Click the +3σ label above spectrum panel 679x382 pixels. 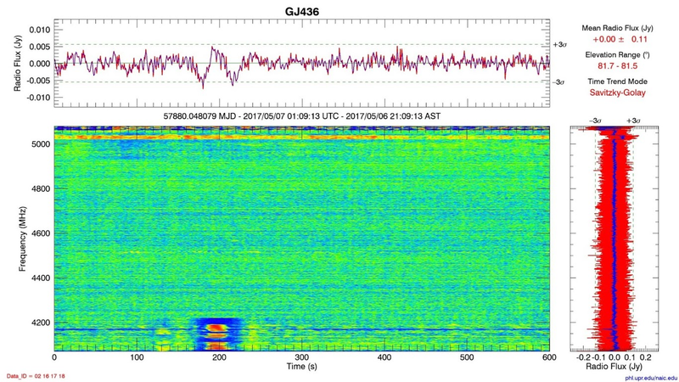click(x=633, y=121)
